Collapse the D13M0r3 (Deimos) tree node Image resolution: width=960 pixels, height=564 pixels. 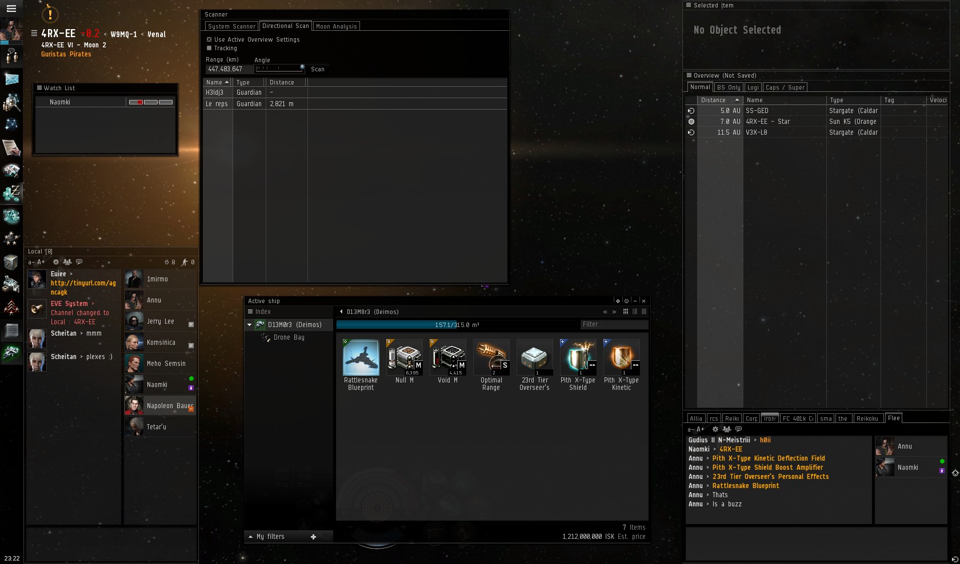249,325
